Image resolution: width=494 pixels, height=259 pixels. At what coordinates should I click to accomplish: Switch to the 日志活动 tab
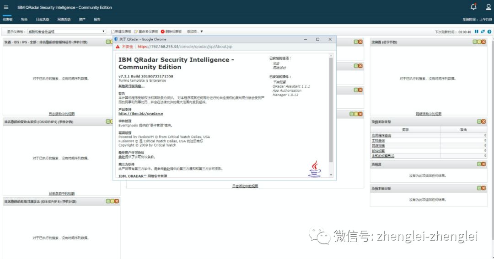pyautogui.click(x=42, y=20)
